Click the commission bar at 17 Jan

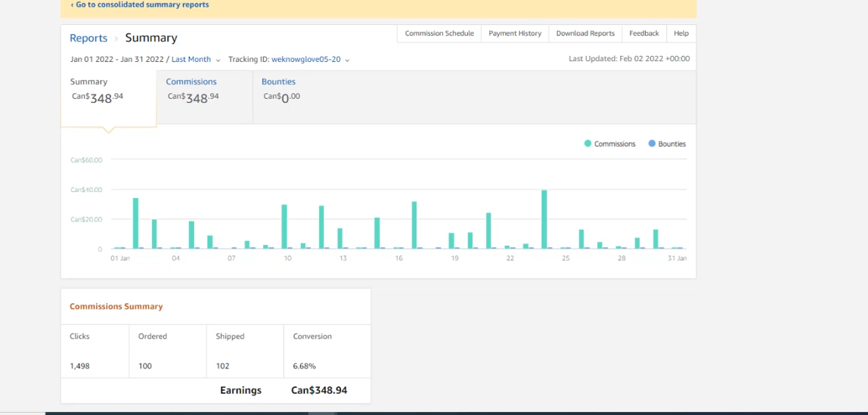(414, 225)
